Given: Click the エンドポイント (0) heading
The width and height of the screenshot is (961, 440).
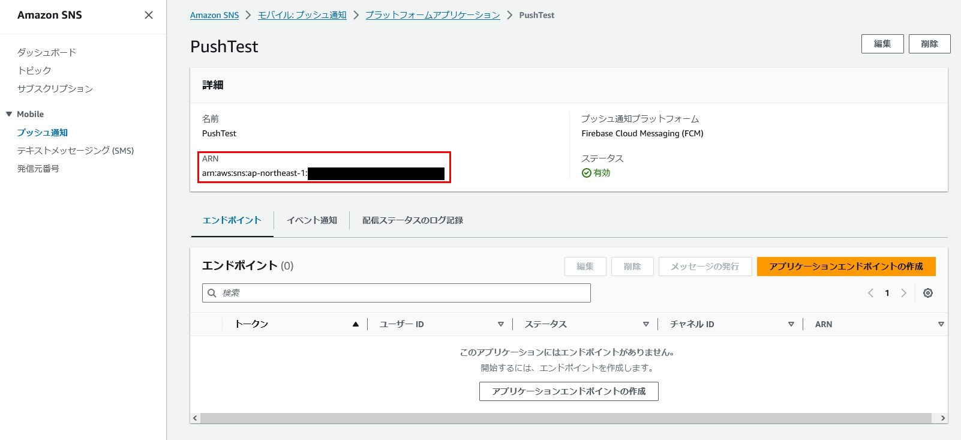Looking at the screenshot, I should (x=248, y=265).
